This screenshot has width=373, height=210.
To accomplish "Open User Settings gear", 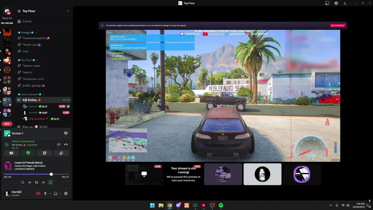I will [66, 193].
